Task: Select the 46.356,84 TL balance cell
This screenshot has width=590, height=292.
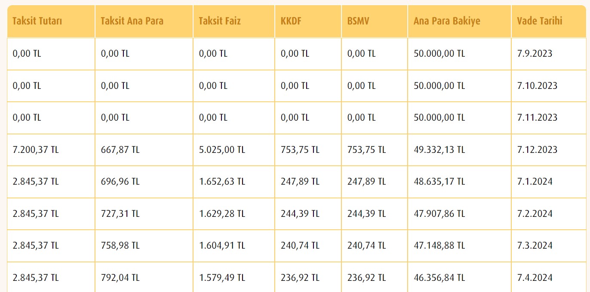Action: tap(459, 277)
